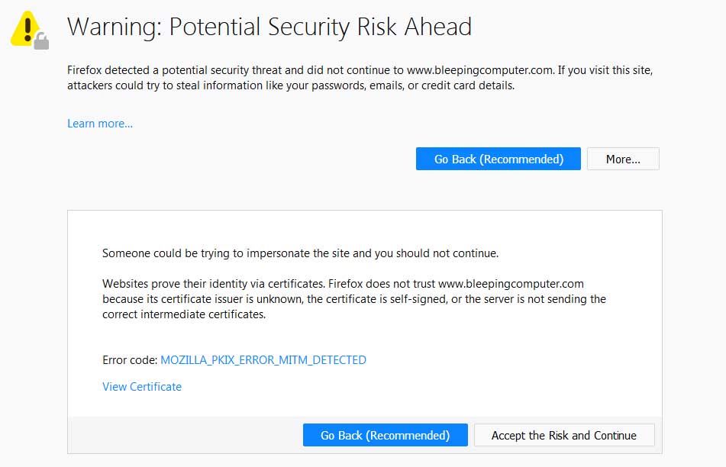Click the Error code: label text

pos(130,360)
